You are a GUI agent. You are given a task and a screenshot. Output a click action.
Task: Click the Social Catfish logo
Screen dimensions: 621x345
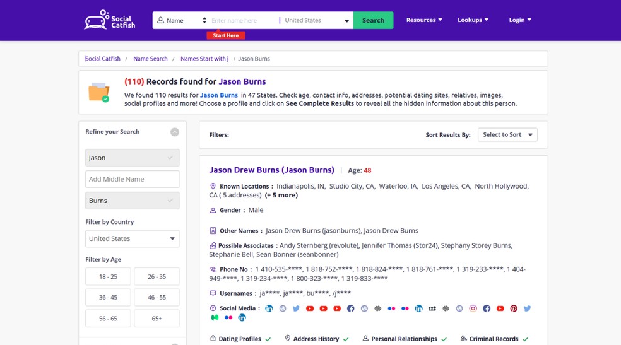tap(110, 20)
